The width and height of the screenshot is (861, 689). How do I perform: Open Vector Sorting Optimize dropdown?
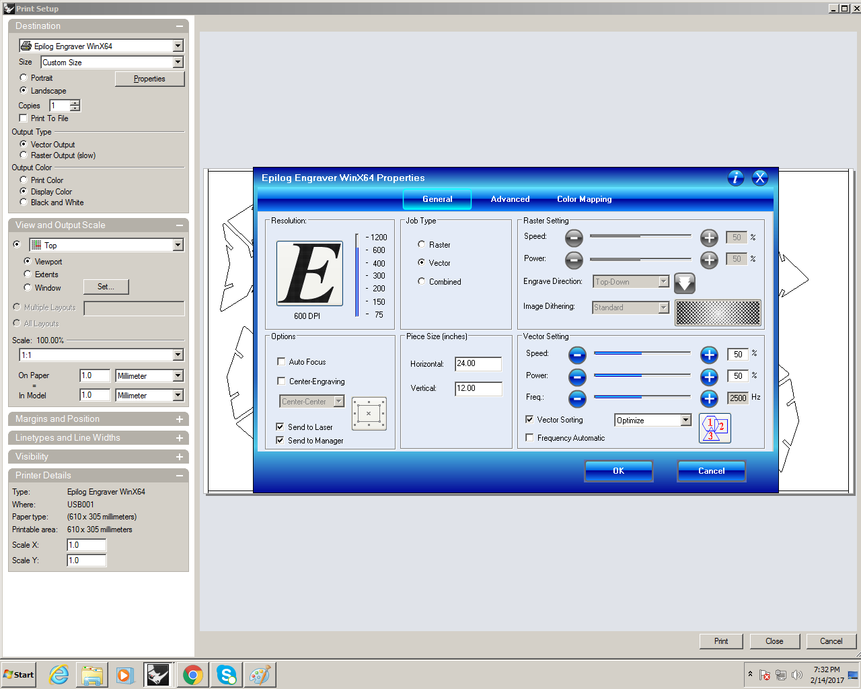pyautogui.click(x=686, y=420)
